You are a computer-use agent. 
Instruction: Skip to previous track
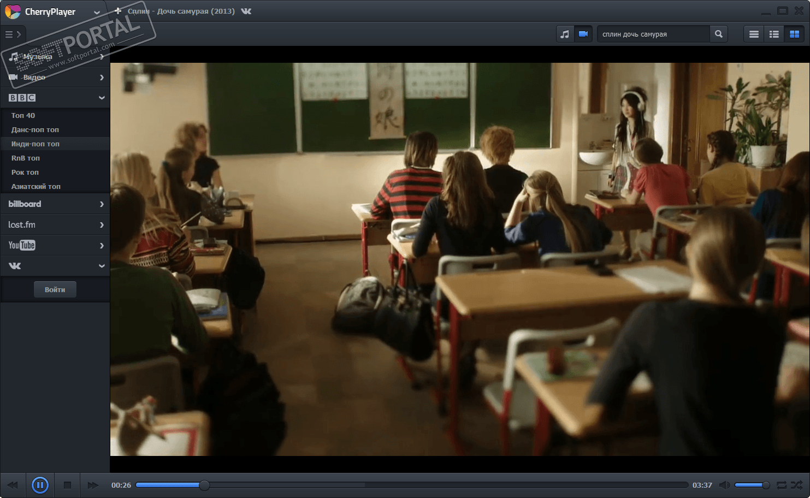pyautogui.click(x=13, y=485)
